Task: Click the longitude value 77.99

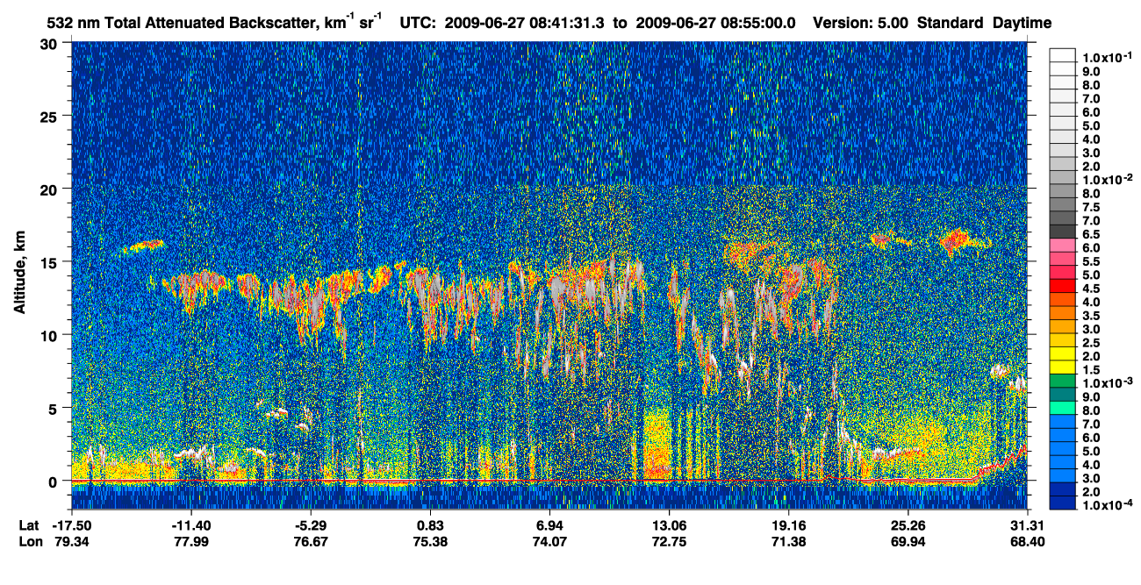Action: 190,542
